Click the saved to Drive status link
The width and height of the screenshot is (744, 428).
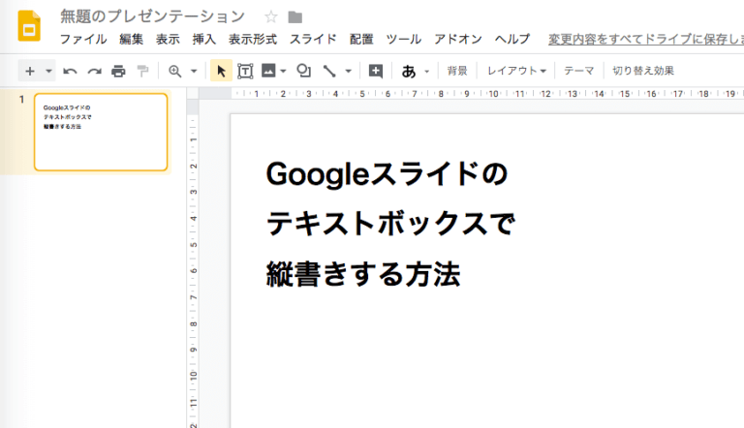coord(646,39)
